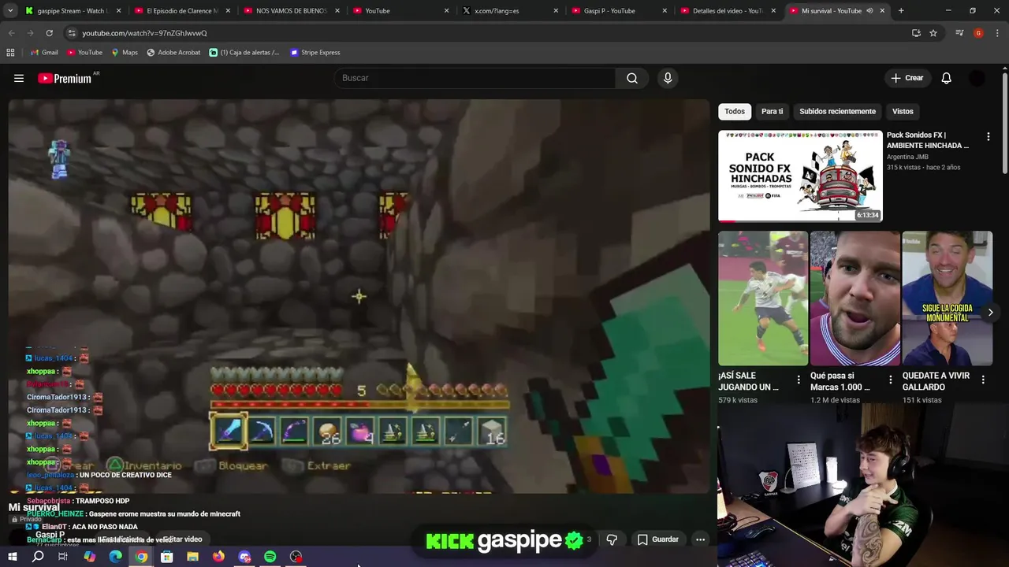This screenshot has width=1009, height=567.
Task: Open Caja de alertas bookmark
Action: pyautogui.click(x=244, y=52)
